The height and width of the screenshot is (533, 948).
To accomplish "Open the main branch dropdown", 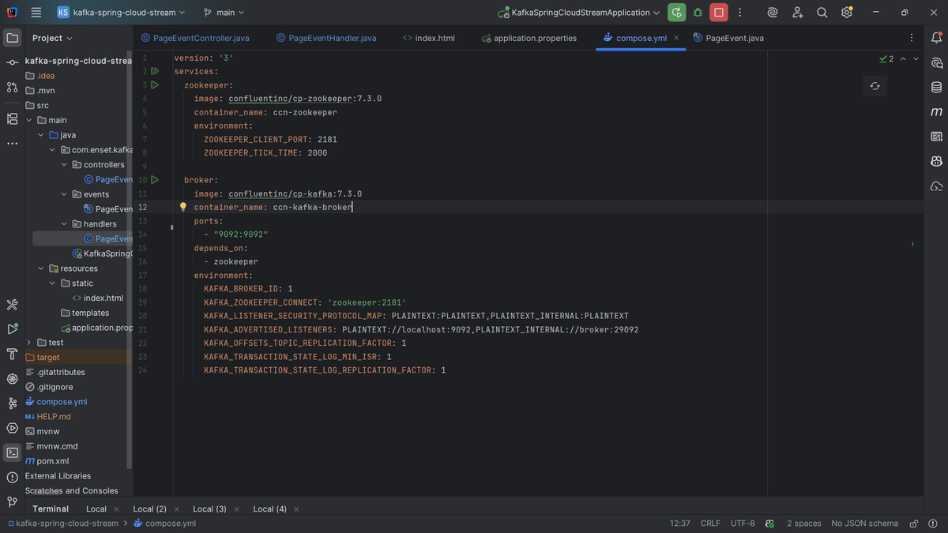I will (224, 13).
